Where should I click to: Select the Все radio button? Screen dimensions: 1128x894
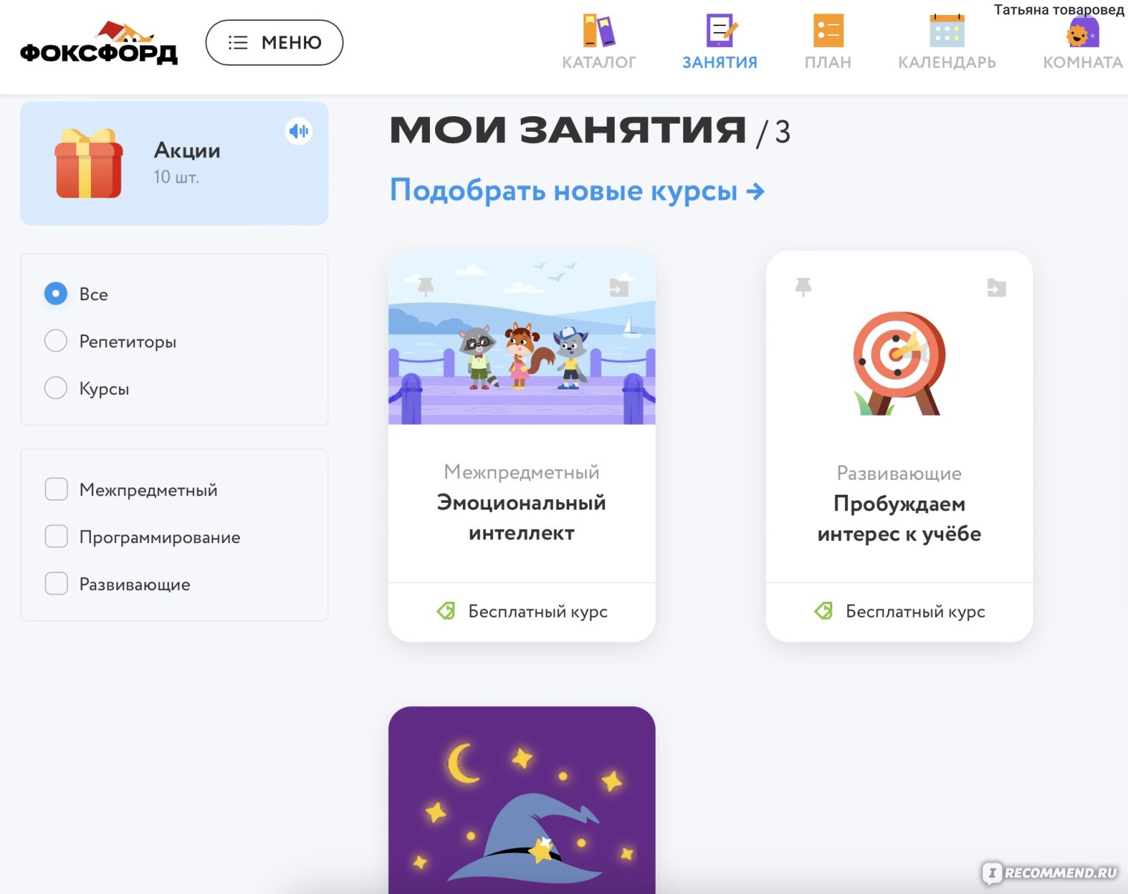[x=56, y=294]
